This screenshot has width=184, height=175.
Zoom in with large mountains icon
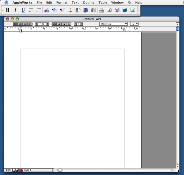pos(17,170)
